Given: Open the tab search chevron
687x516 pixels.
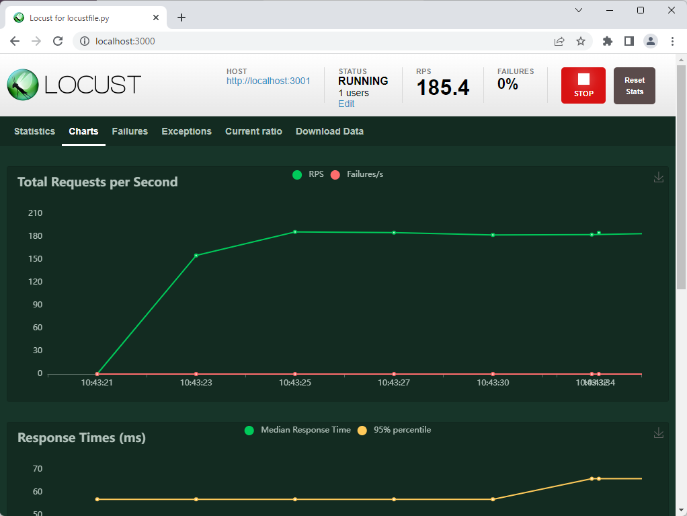Looking at the screenshot, I should (579, 10).
